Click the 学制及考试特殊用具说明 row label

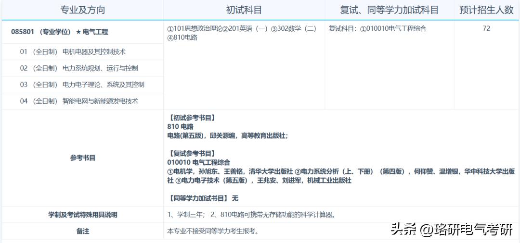click(83, 215)
